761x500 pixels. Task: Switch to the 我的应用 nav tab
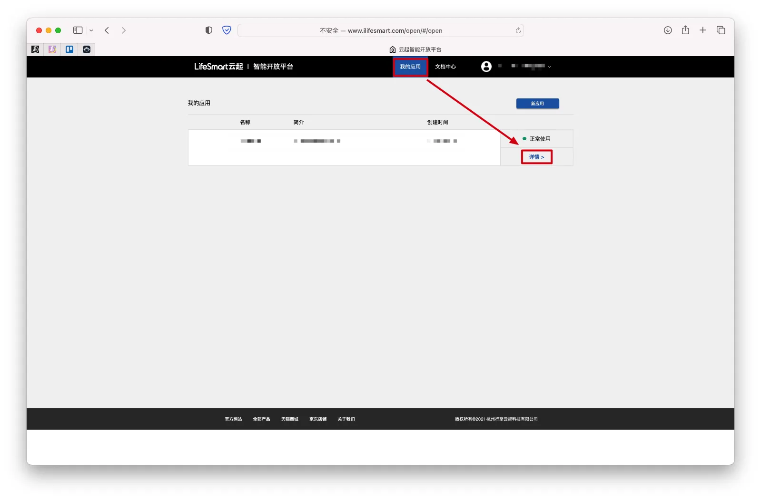click(410, 67)
